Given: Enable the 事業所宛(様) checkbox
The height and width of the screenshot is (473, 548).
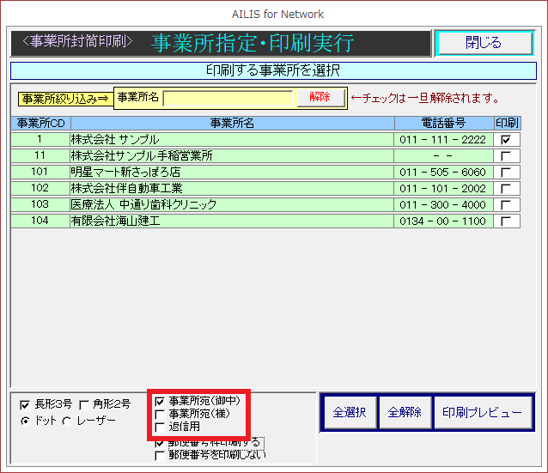Looking at the screenshot, I should [x=160, y=414].
